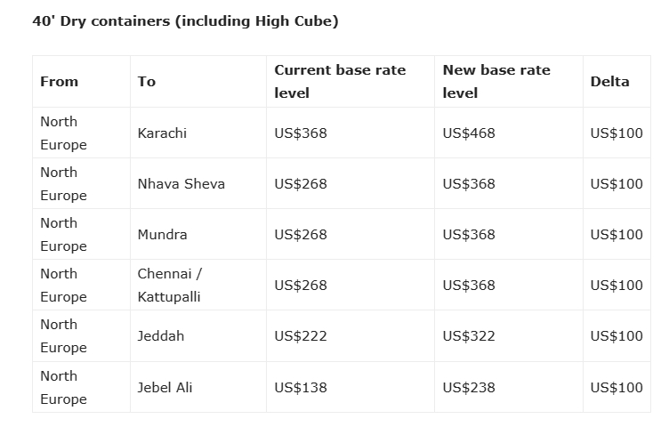Click the US$222 current rate value
This screenshot has width=669, height=435.
[x=301, y=336]
